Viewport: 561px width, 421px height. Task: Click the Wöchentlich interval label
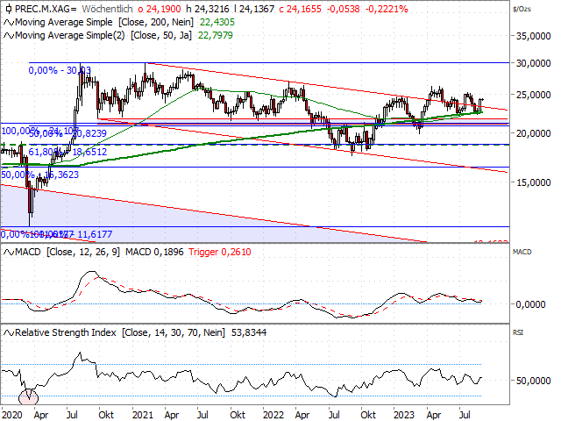coord(107,9)
